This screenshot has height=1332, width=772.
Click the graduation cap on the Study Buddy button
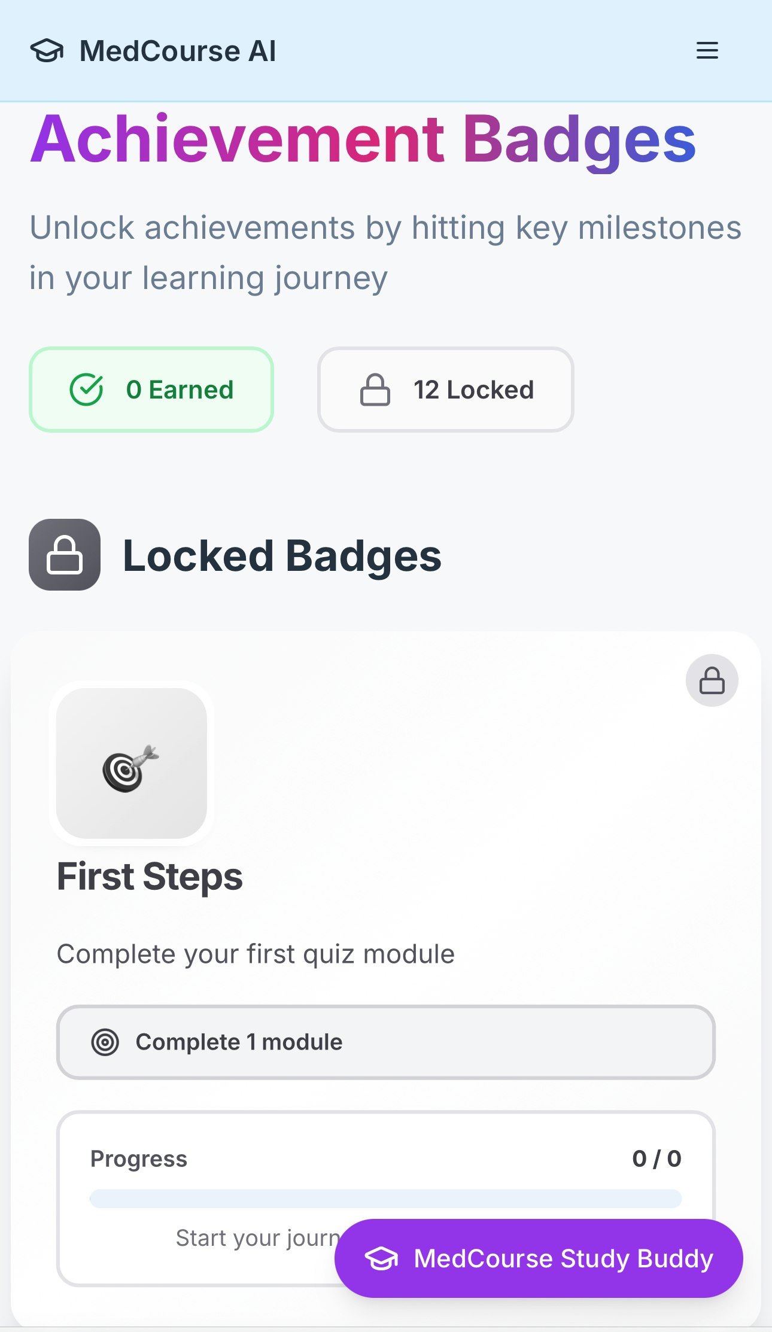[x=382, y=1258]
